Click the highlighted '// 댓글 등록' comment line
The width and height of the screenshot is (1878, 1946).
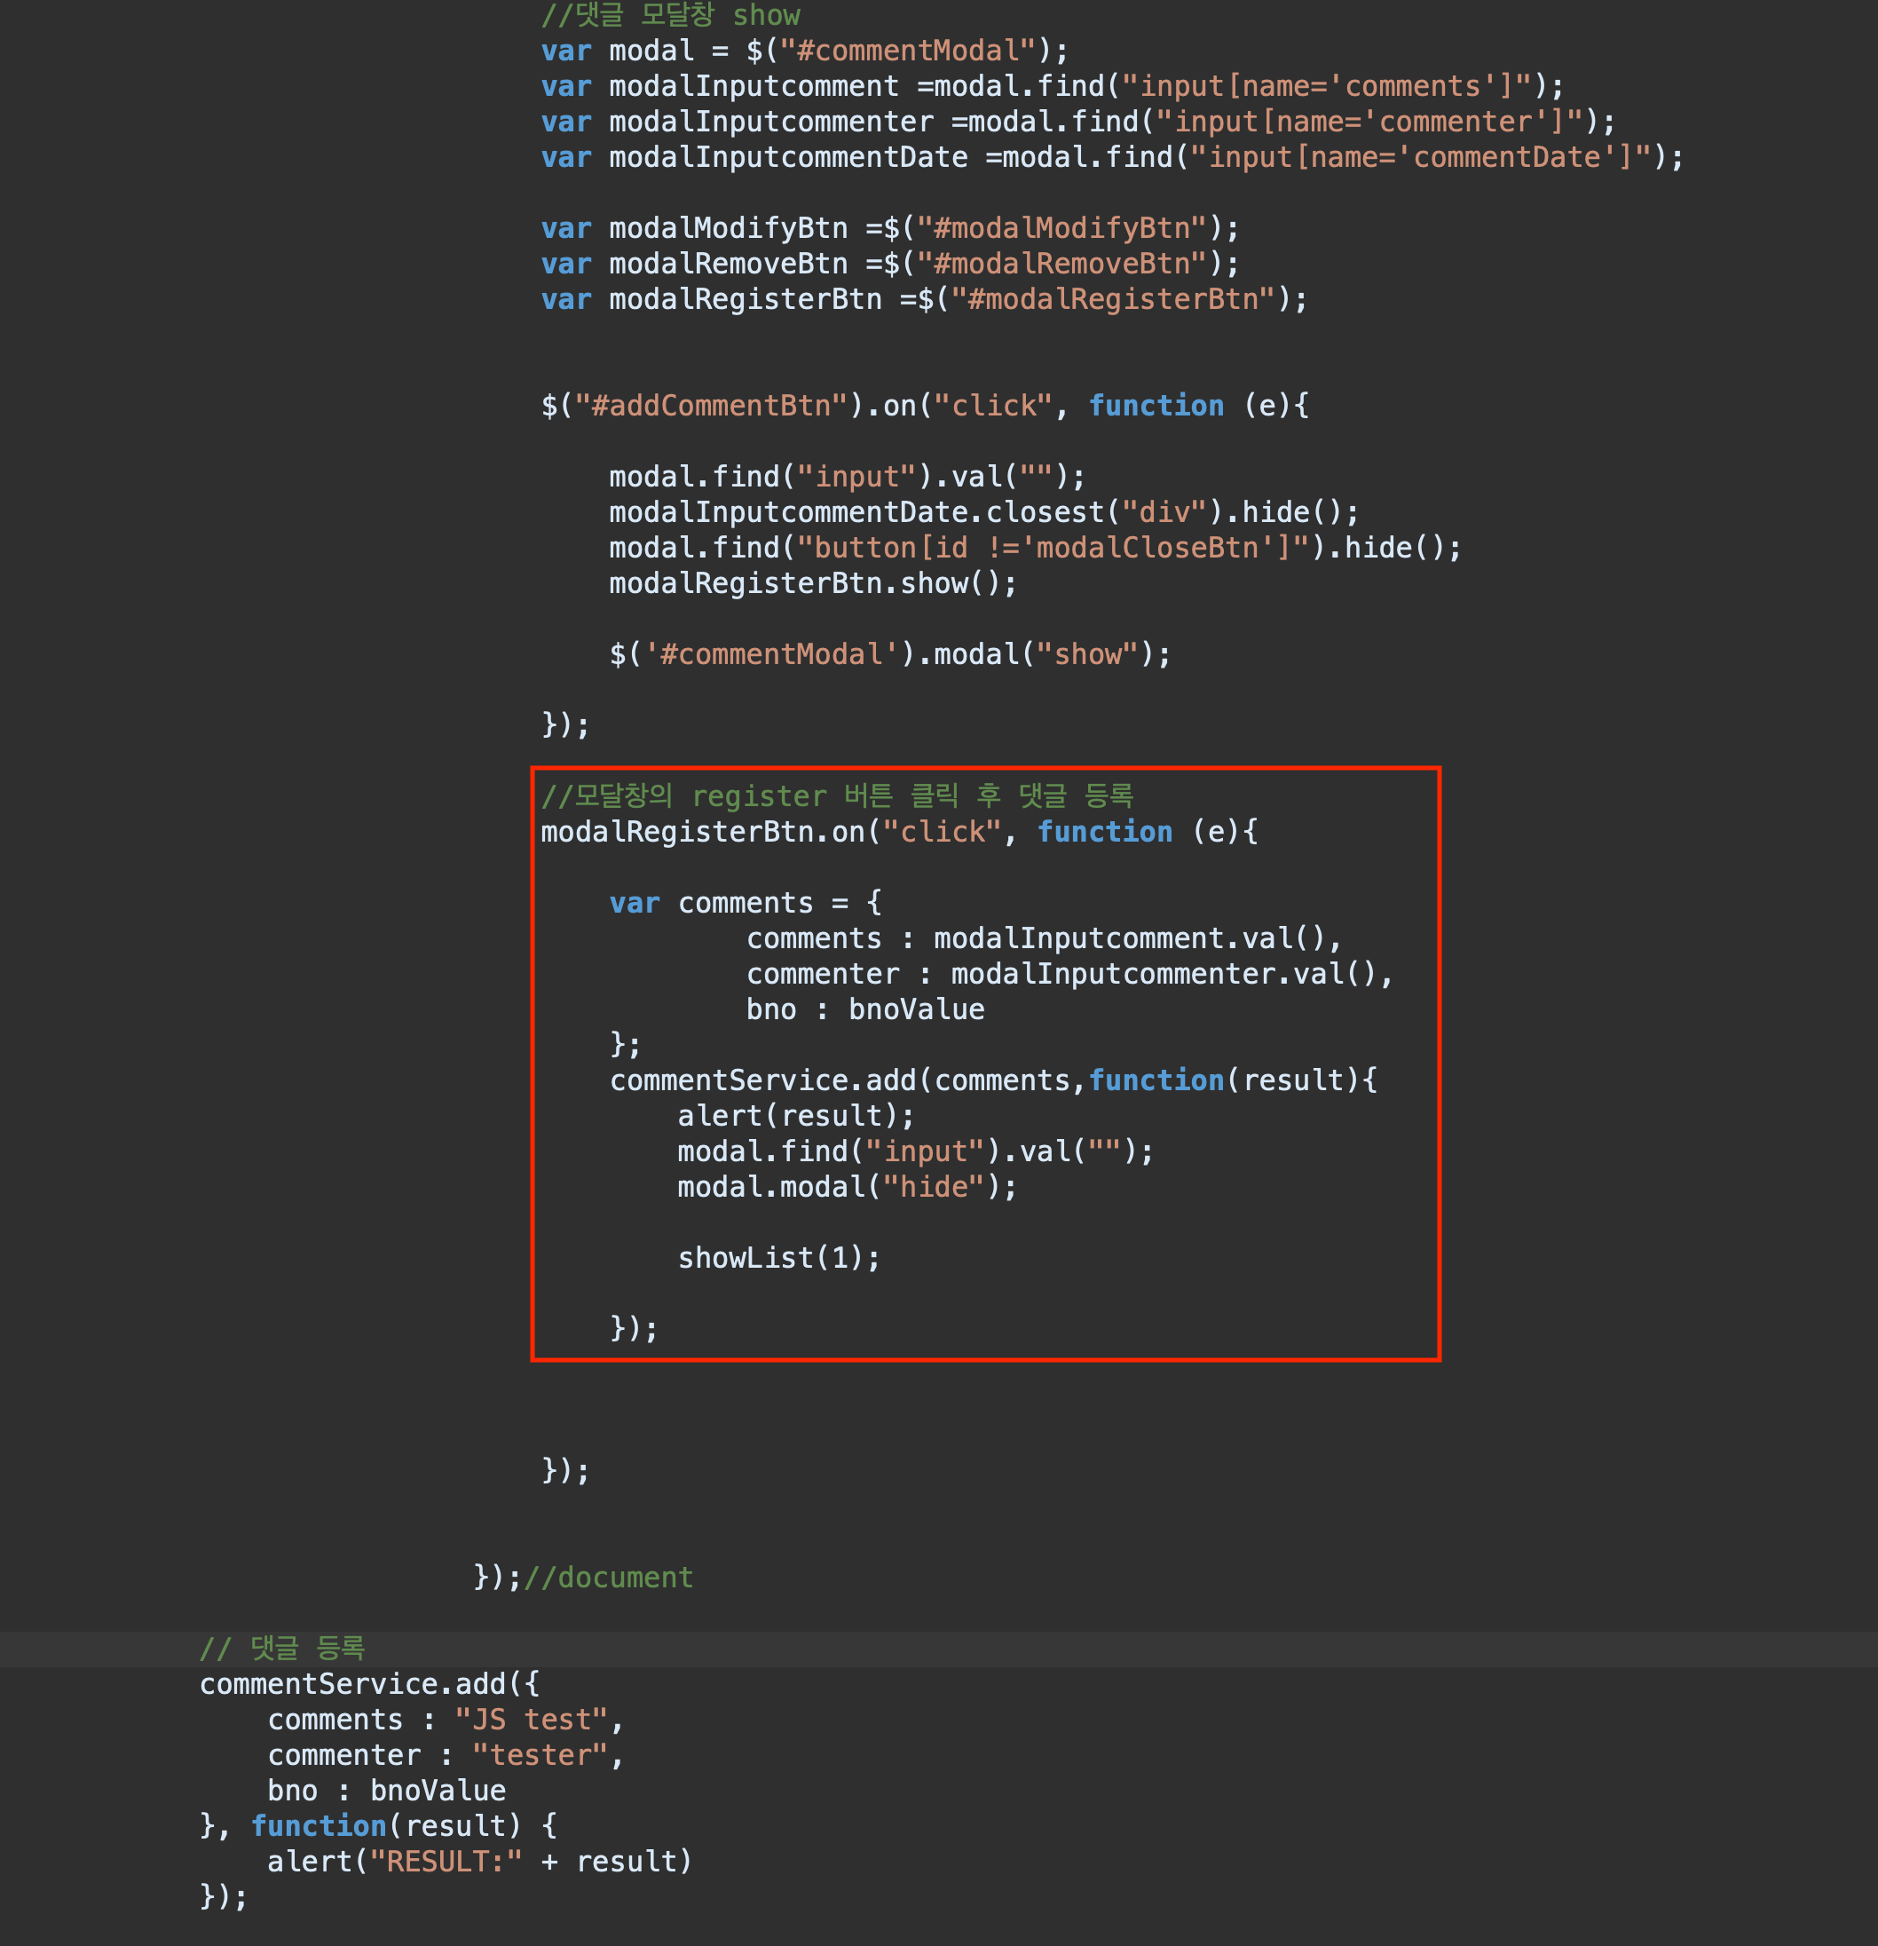(x=282, y=1648)
